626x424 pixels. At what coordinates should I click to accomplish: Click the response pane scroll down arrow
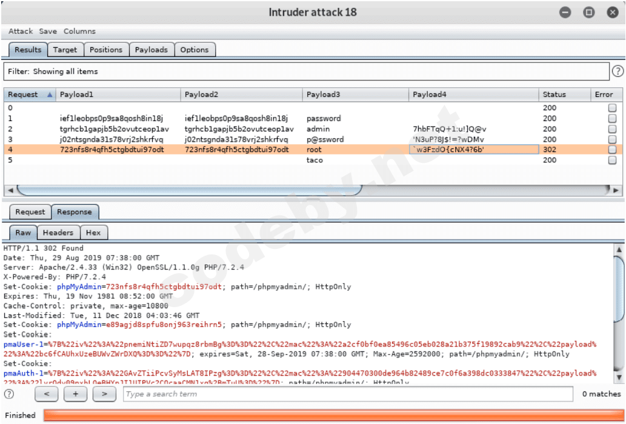pos(619,377)
